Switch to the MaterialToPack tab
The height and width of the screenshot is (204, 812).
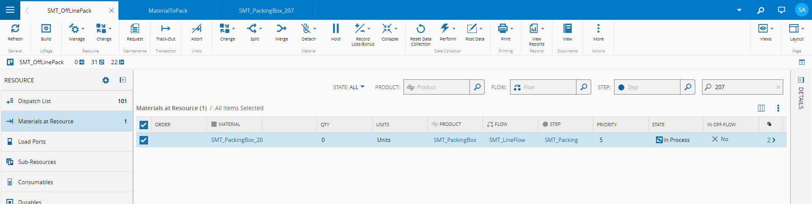click(168, 11)
